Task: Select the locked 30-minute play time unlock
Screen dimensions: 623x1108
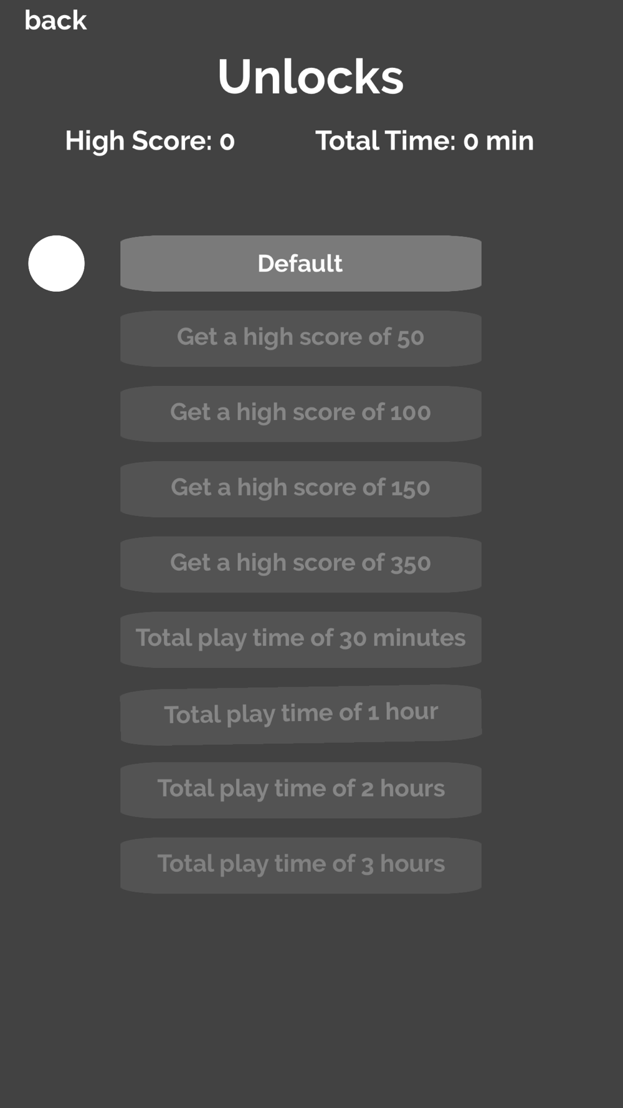Action: point(300,639)
